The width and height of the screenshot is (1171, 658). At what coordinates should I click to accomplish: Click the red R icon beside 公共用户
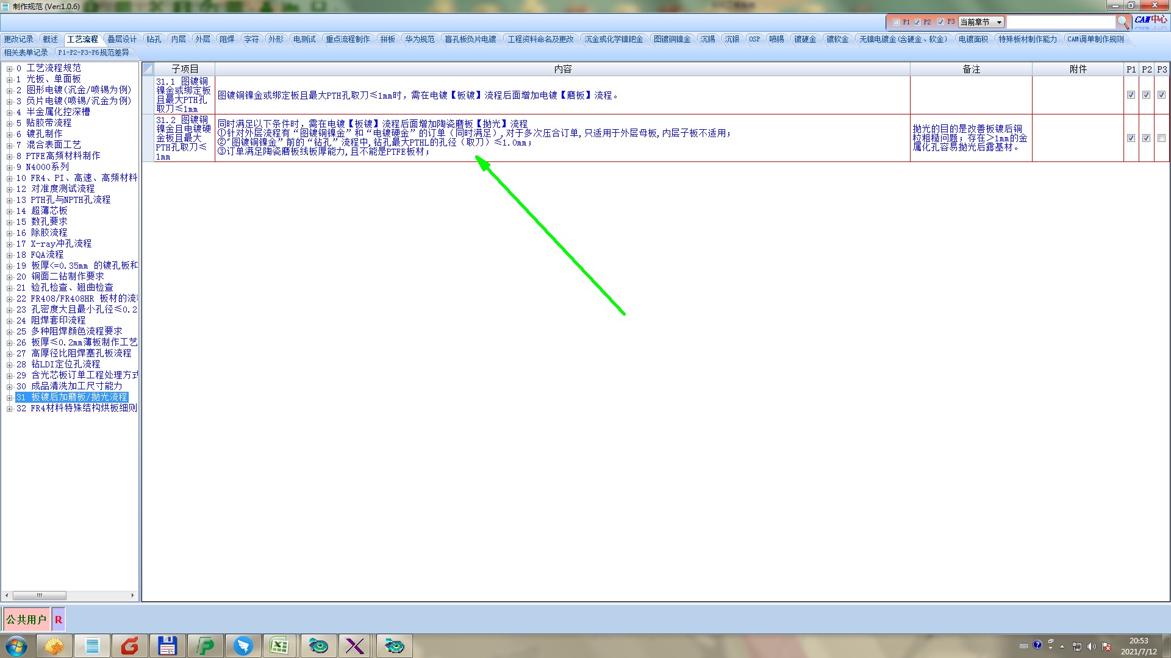coord(59,620)
